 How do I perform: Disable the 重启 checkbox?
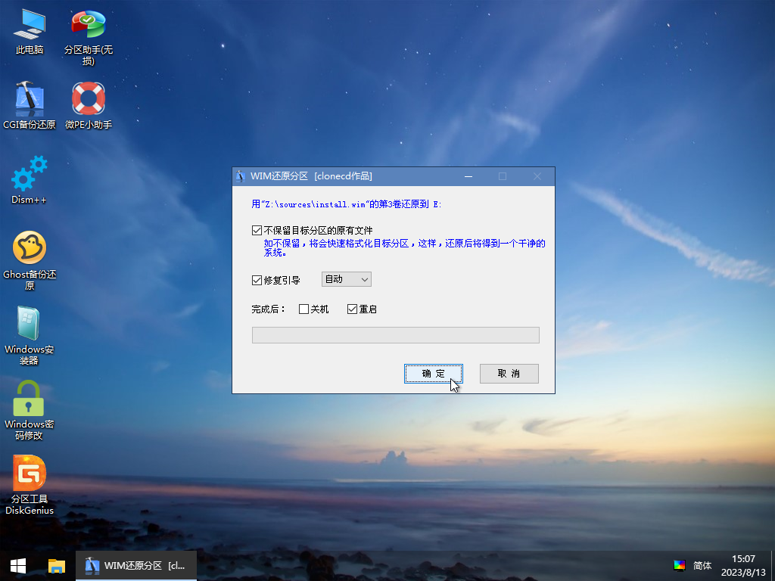tap(352, 309)
